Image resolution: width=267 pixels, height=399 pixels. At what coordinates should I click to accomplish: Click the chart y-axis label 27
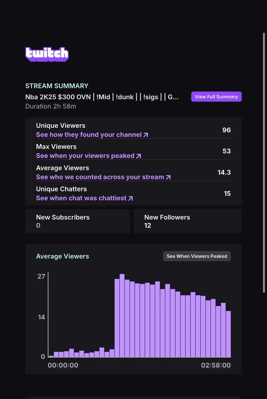[x=41, y=276]
